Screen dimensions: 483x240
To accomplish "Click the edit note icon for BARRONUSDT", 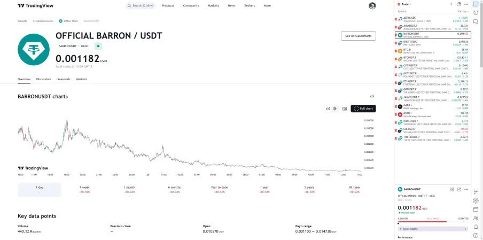I will pyautogui.click(x=459, y=189).
